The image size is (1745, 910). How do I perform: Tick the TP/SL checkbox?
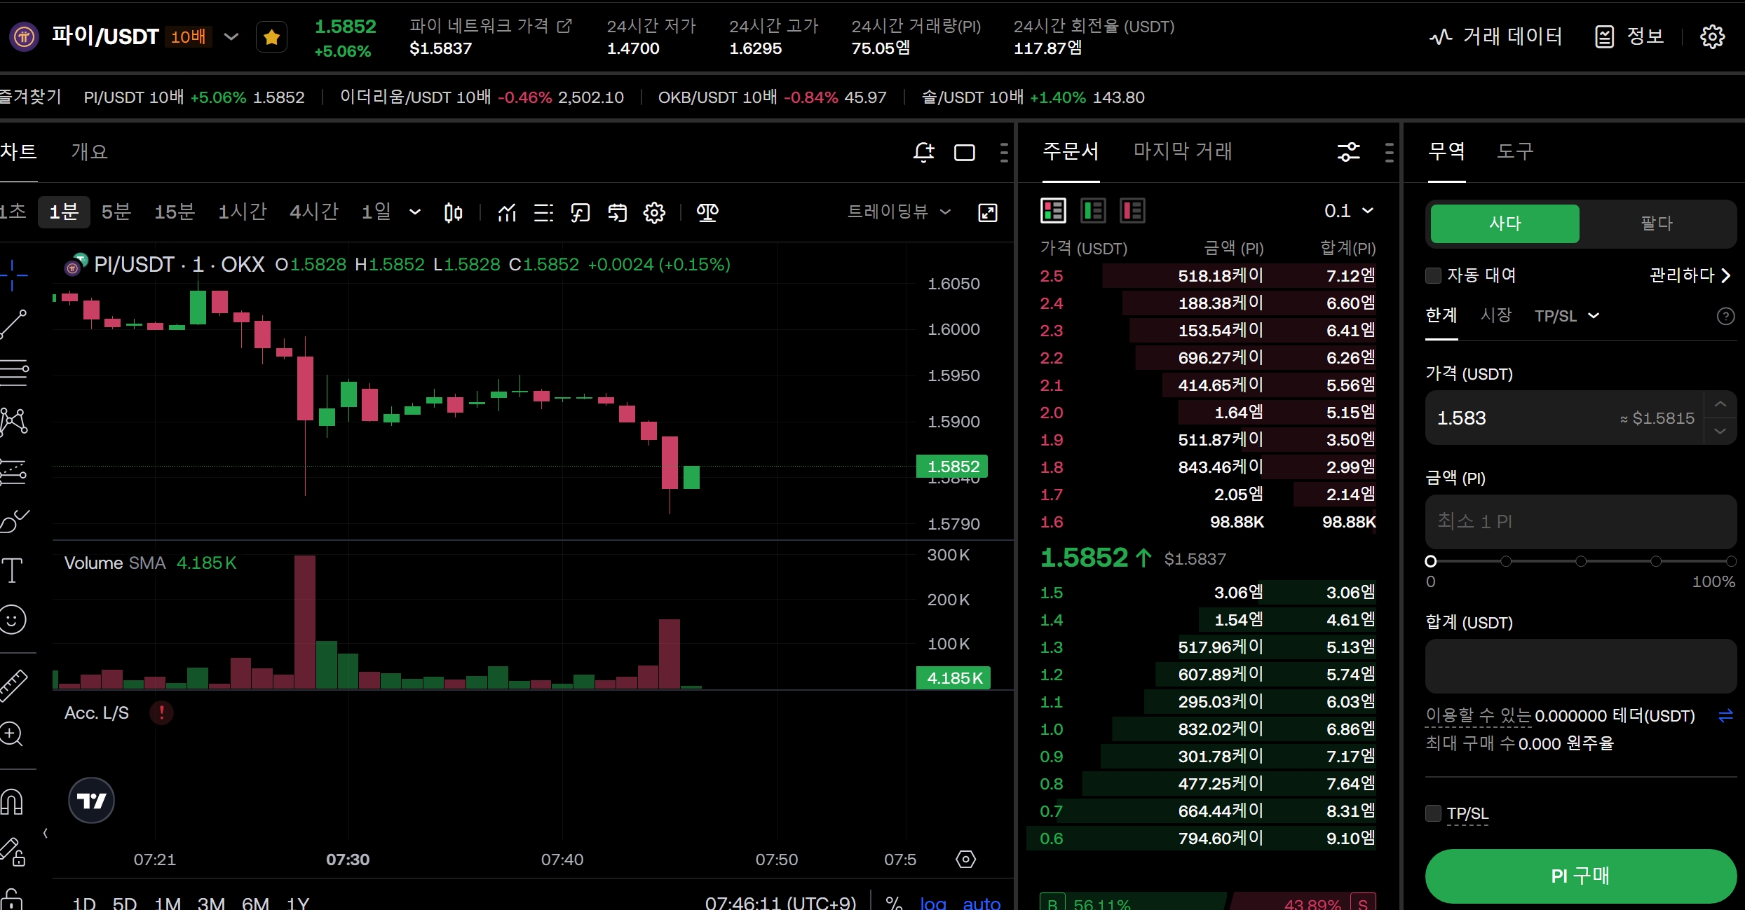1434,813
